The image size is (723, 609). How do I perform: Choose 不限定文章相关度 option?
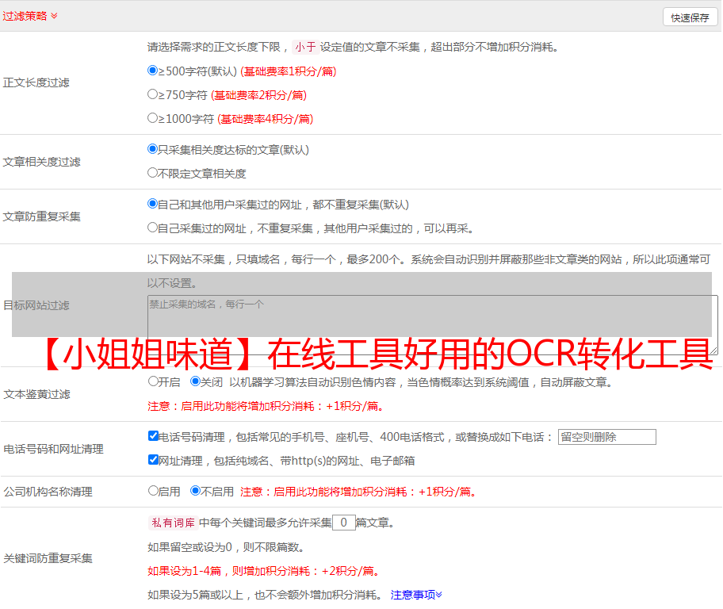(153, 173)
